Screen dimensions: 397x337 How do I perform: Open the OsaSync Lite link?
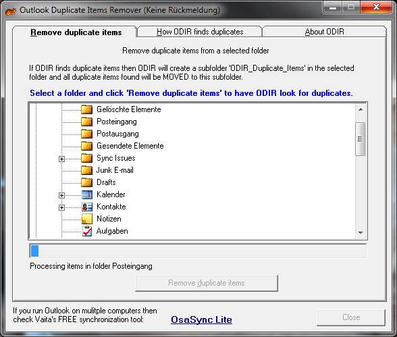tap(201, 319)
